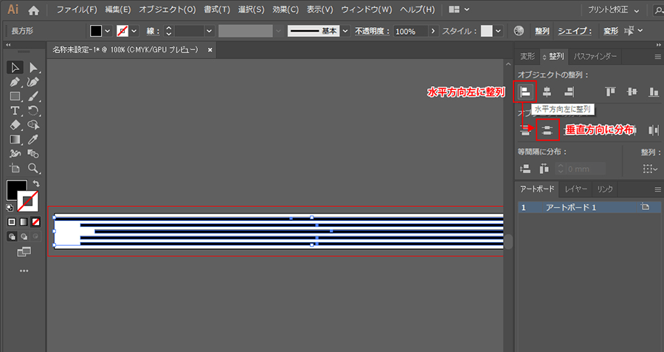Open stroke color dropdown in control bar

pos(134,31)
